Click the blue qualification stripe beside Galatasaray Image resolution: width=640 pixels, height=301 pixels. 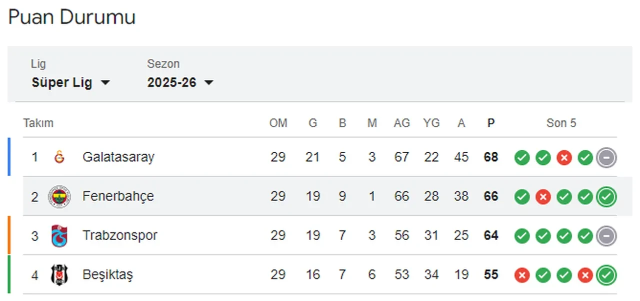[x=8, y=157]
